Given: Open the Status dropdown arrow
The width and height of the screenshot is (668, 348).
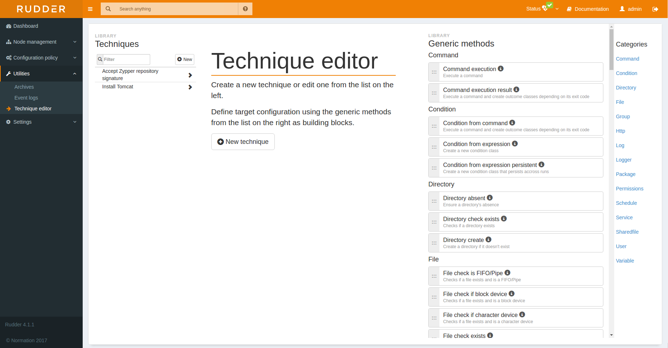Looking at the screenshot, I should (x=557, y=9).
